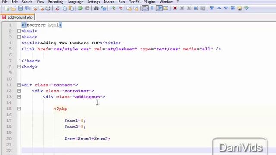Click the "<!DOCTYPE html>" line
This screenshot has width=276, height=155.
(41, 25)
